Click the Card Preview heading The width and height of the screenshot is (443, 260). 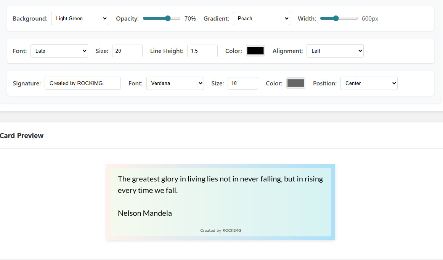pyautogui.click(x=22, y=135)
